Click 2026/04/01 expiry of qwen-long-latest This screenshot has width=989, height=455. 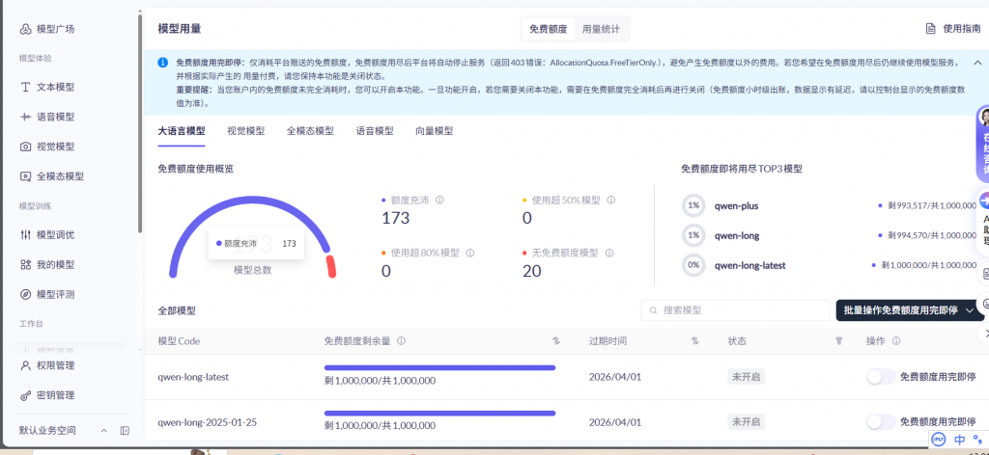(615, 377)
